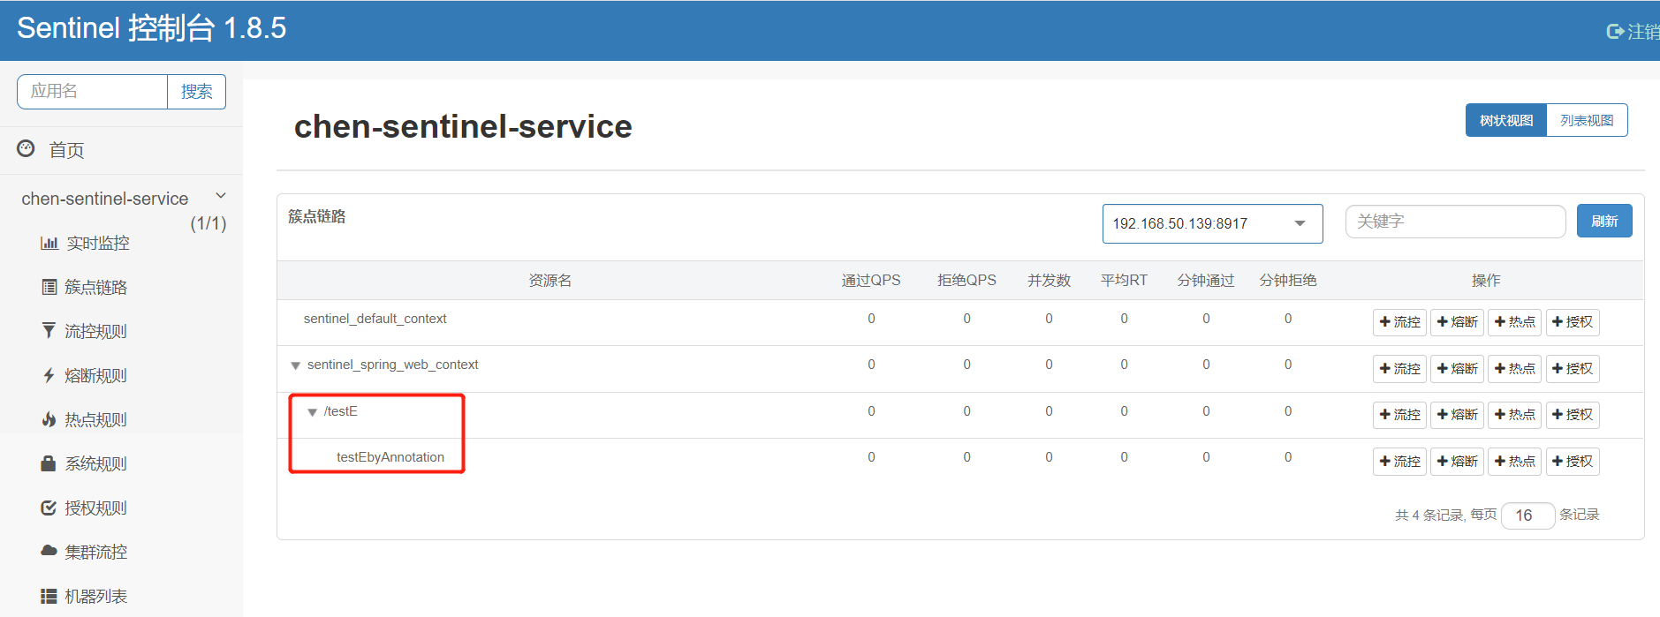
Task: Click the cluster link list icon
Action: click(49, 287)
